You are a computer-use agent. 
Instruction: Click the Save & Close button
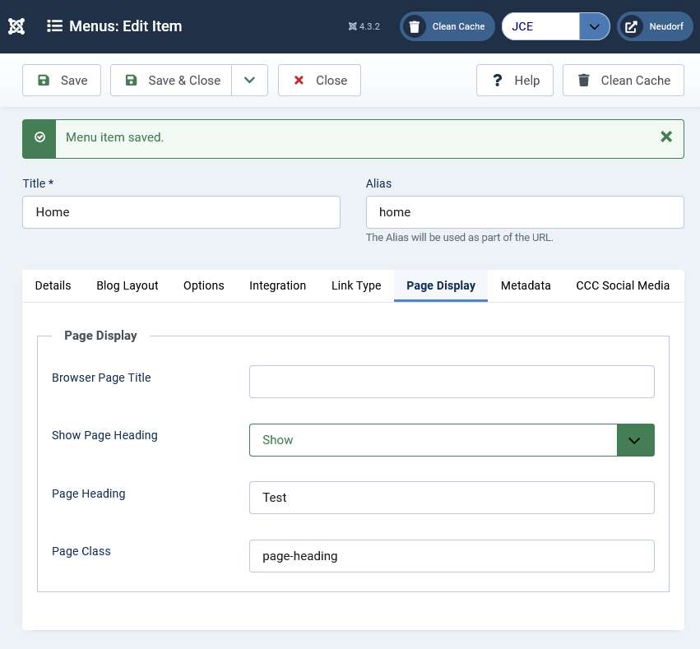[x=171, y=81]
